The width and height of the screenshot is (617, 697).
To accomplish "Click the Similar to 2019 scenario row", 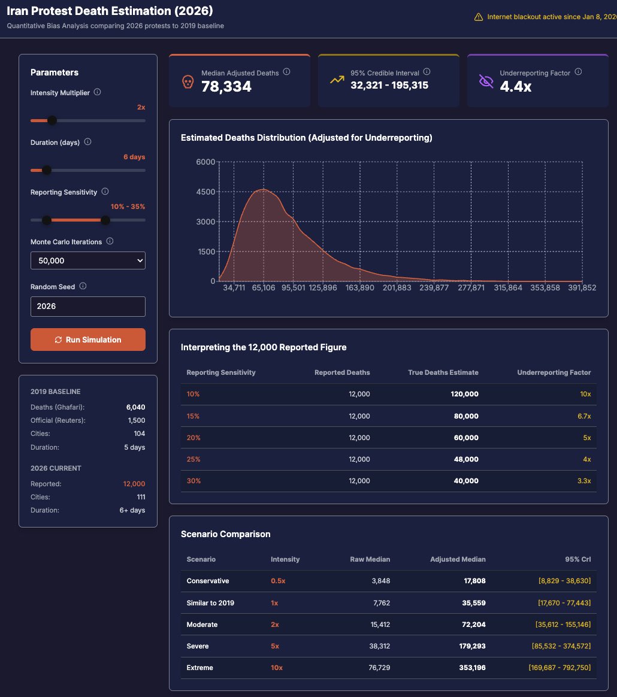I will click(388, 603).
